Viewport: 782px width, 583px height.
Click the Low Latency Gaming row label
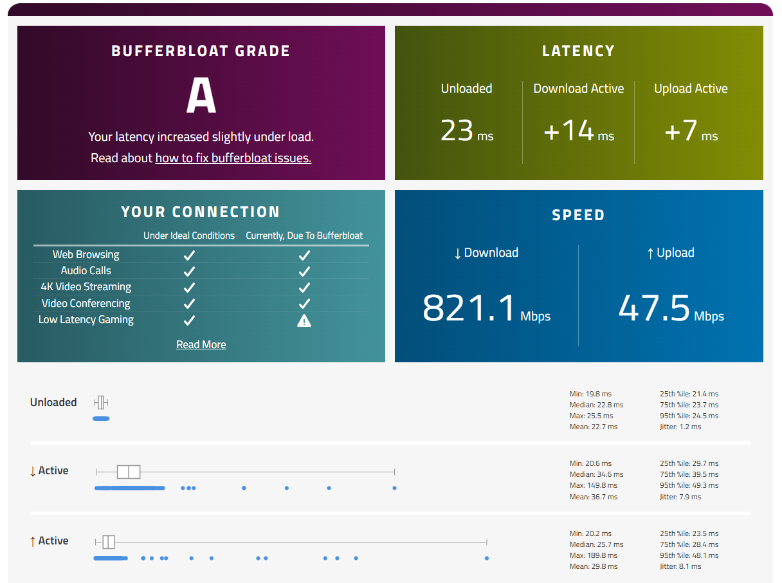[86, 320]
